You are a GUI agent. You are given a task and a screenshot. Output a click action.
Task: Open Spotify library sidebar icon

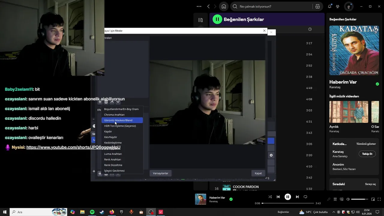click(x=200, y=20)
